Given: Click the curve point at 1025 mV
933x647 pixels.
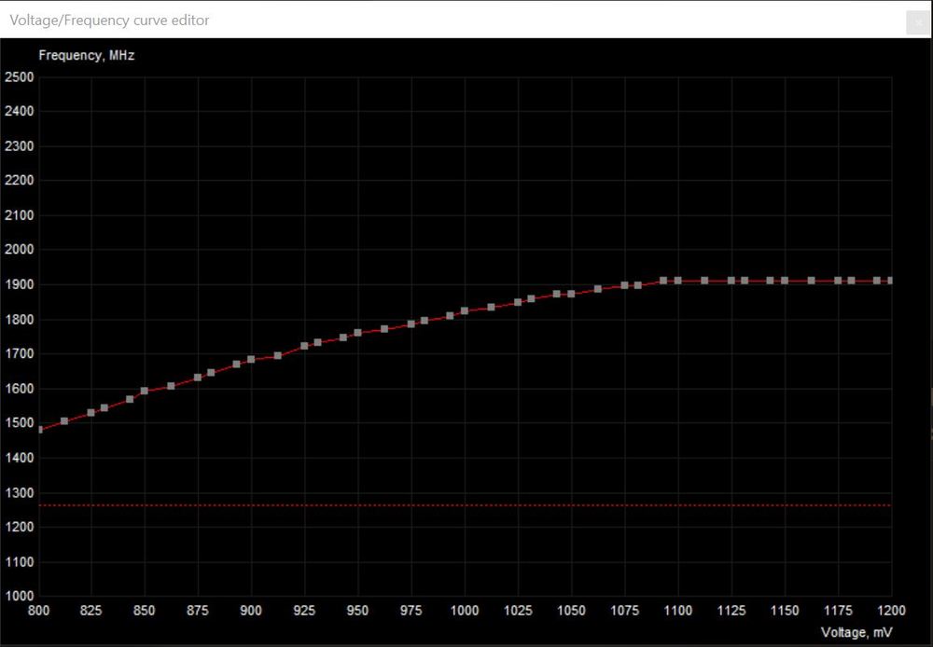Looking at the screenshot, I should click(x=518, y=302).
